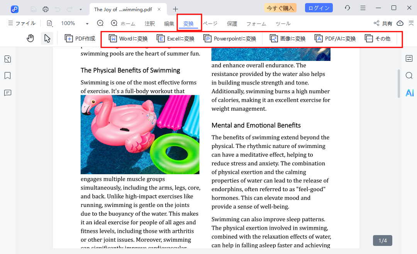Screen dimensions: 417x254
Task: Print the document using printer icon
Action: [x=46, y=9]
